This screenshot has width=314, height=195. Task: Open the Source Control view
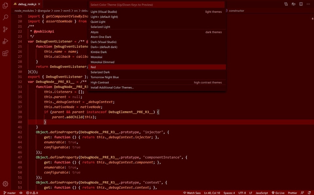(5, 29)
